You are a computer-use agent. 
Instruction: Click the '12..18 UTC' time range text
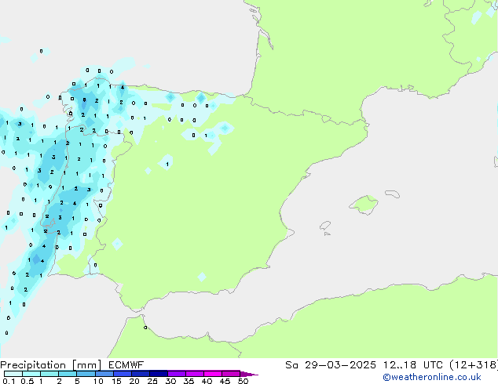click(x=412, y=365)
